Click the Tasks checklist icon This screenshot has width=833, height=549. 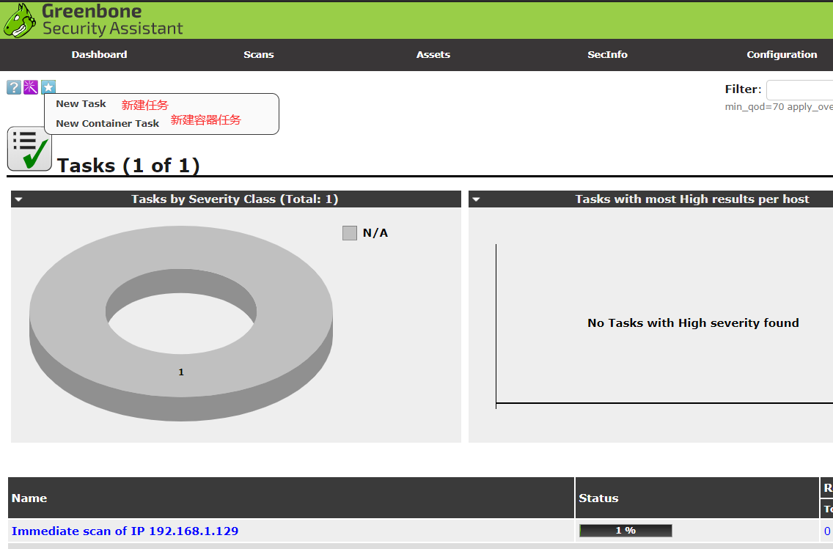point(29,149)
